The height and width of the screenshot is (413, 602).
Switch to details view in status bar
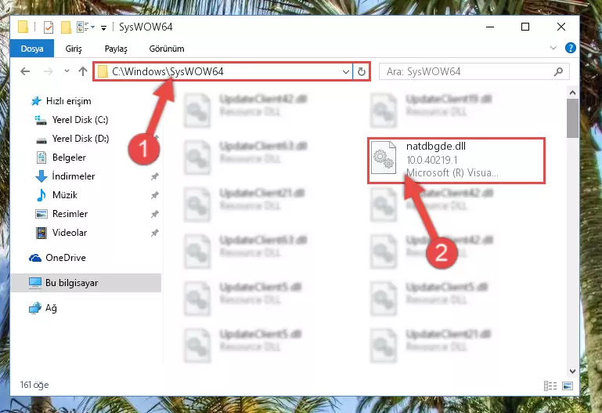550,386
